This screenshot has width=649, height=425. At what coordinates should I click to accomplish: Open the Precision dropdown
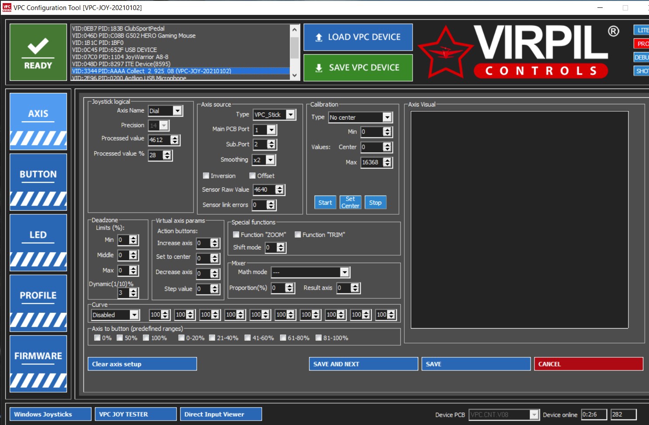(x=164, y=126)
